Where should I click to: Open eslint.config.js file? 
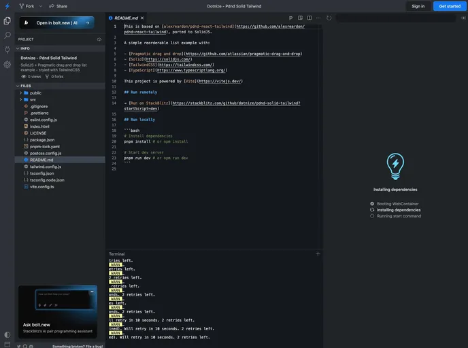coord(60,120)
